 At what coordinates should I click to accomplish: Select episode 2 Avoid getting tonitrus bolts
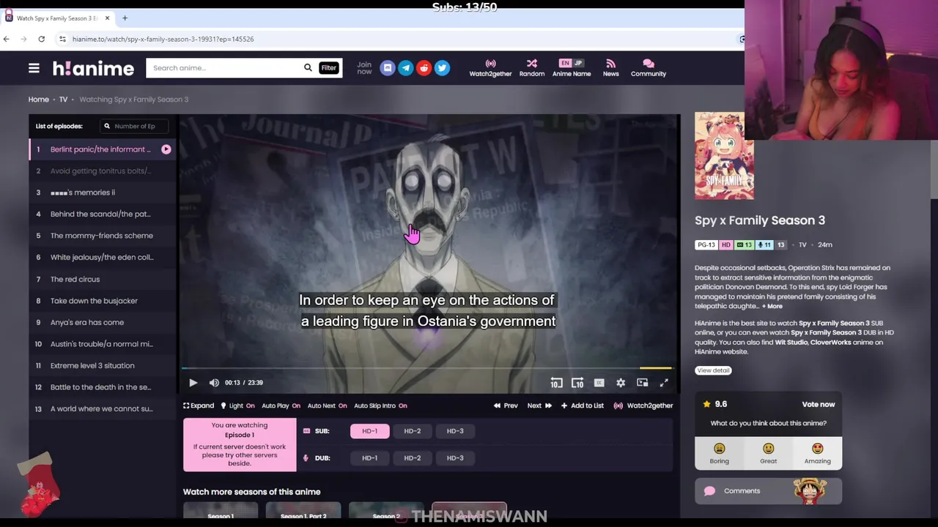click(103, 171)
